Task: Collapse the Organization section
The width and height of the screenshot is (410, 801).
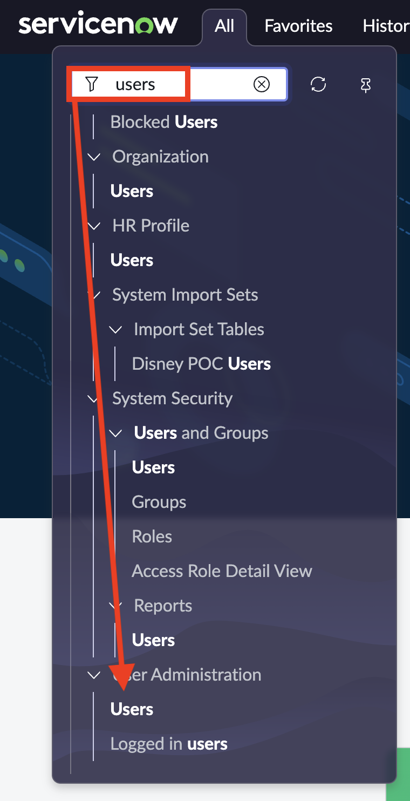Action: pos(94,157)
